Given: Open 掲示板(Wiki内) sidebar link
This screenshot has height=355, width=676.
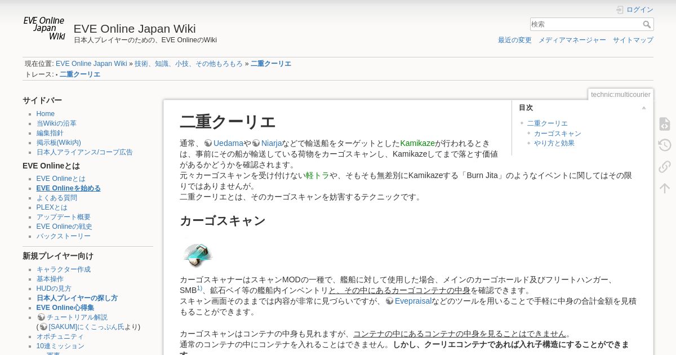Looking at the screenshot, I should (59, 143).
